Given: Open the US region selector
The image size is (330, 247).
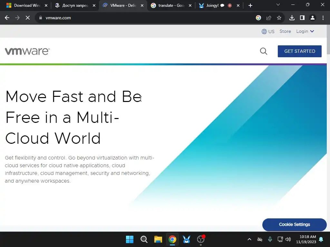Looking at the screenshot, I should (x=268, y=32).
